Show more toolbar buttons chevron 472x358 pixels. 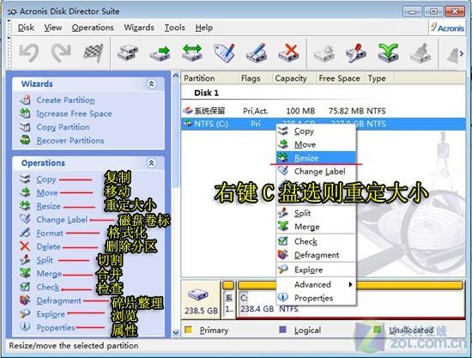pos(461,53)
